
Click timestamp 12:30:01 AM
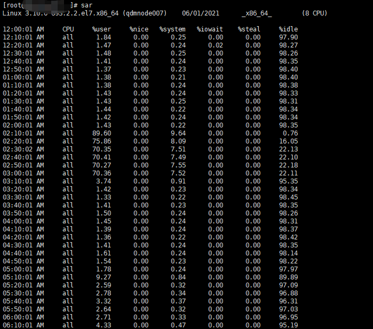coord(23,53)
